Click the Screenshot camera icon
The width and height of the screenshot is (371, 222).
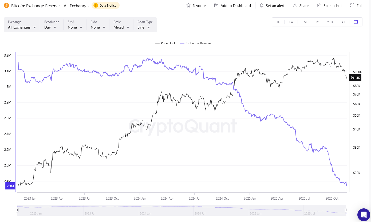click(319, 6)
